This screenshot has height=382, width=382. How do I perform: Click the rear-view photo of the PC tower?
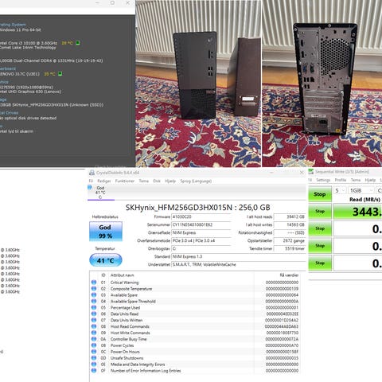click(322, 84)
